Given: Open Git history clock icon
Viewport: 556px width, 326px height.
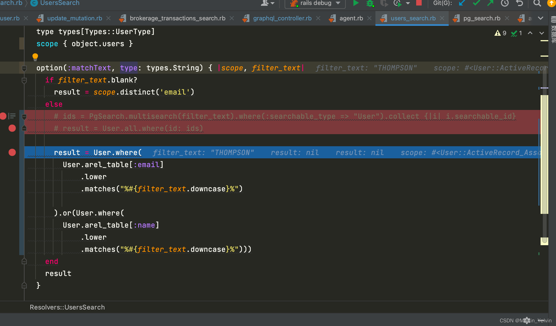Looking at the screenshot, I should pyautogui.click(x=505, y=3).
